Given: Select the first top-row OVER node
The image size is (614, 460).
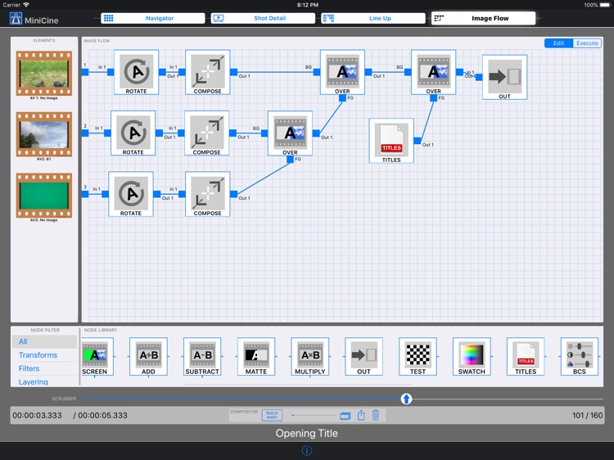Looking at the screenshot, I should pos(342,72).
